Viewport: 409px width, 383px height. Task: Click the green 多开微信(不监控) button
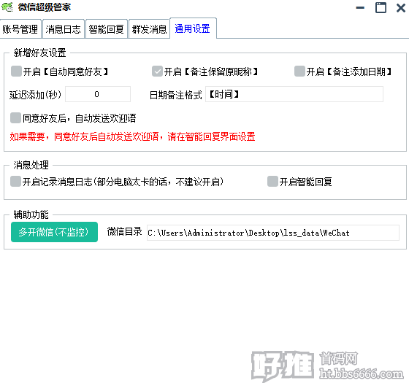point(54,232)
